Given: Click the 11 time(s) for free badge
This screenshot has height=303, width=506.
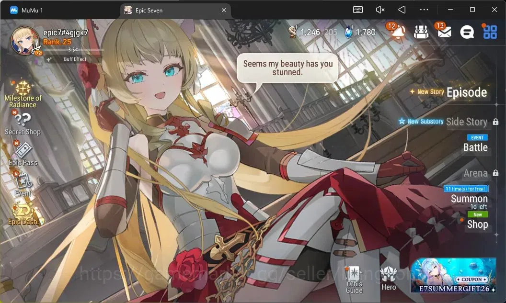Looking at the screenshot, I should (x=466, y=189).
